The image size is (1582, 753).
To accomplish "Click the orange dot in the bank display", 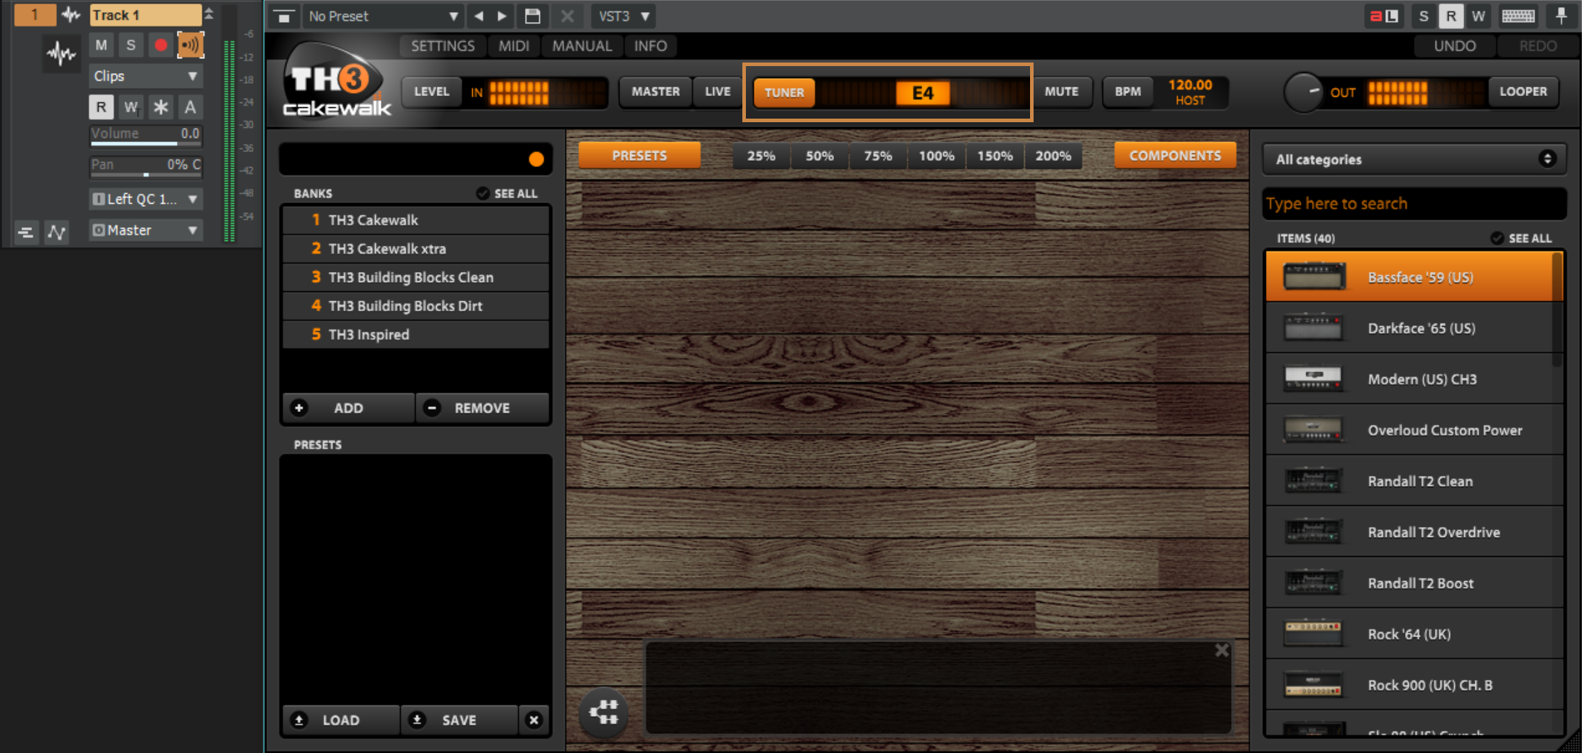I will pos(536,159).
